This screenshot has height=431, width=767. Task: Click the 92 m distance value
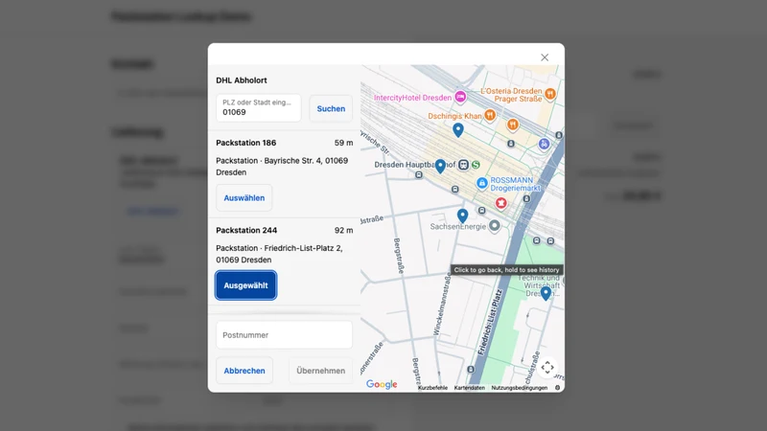343,230
